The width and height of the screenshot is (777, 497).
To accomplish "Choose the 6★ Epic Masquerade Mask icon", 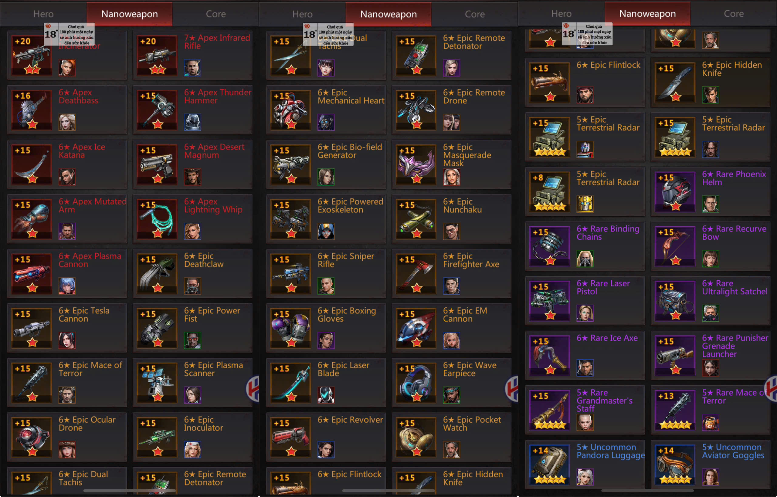I will point(416,164).
